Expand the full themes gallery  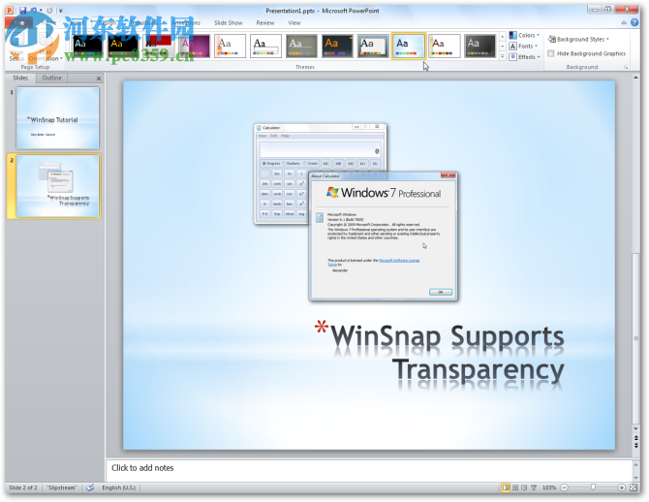pyautogui.click(x=502, y=56)
